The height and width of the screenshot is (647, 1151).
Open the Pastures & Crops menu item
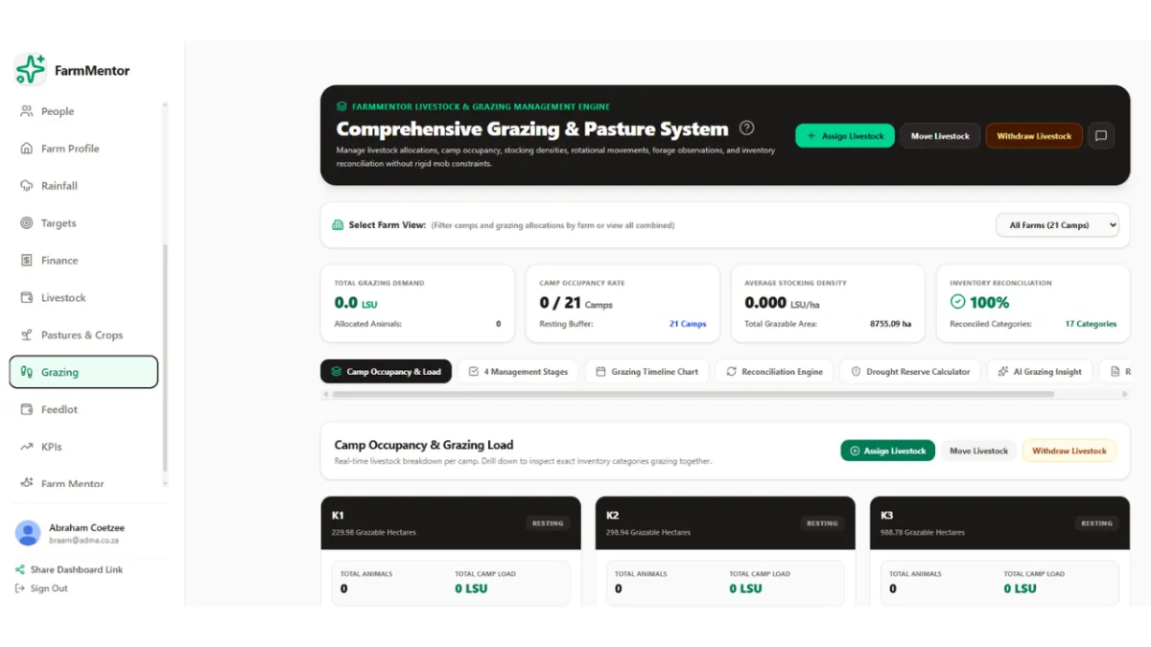click(83, 335)
